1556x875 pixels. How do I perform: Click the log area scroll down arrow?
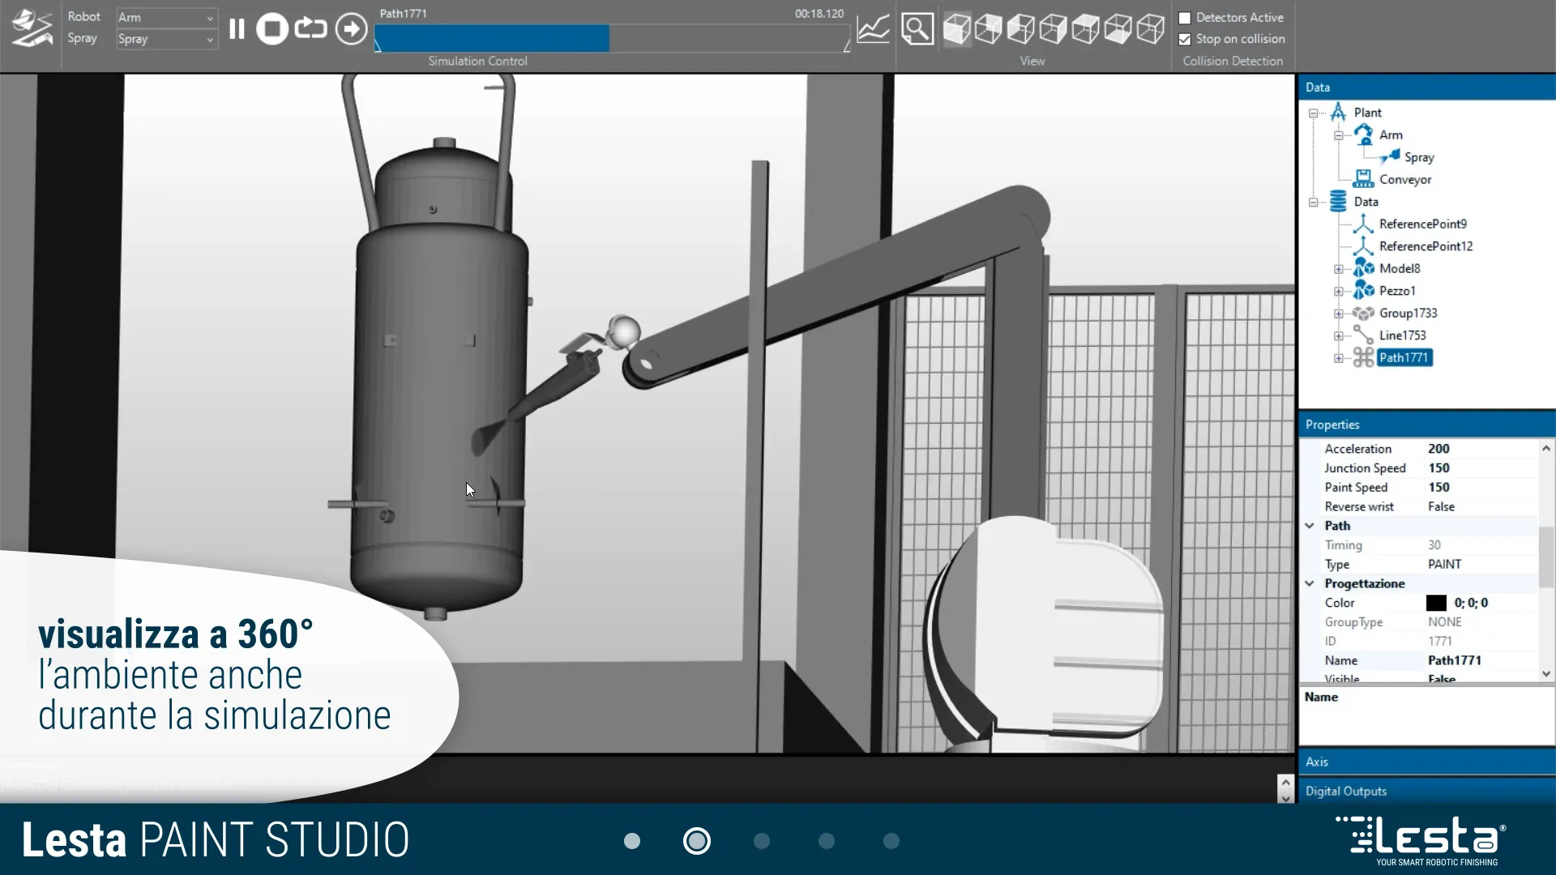coord(1285,798)
